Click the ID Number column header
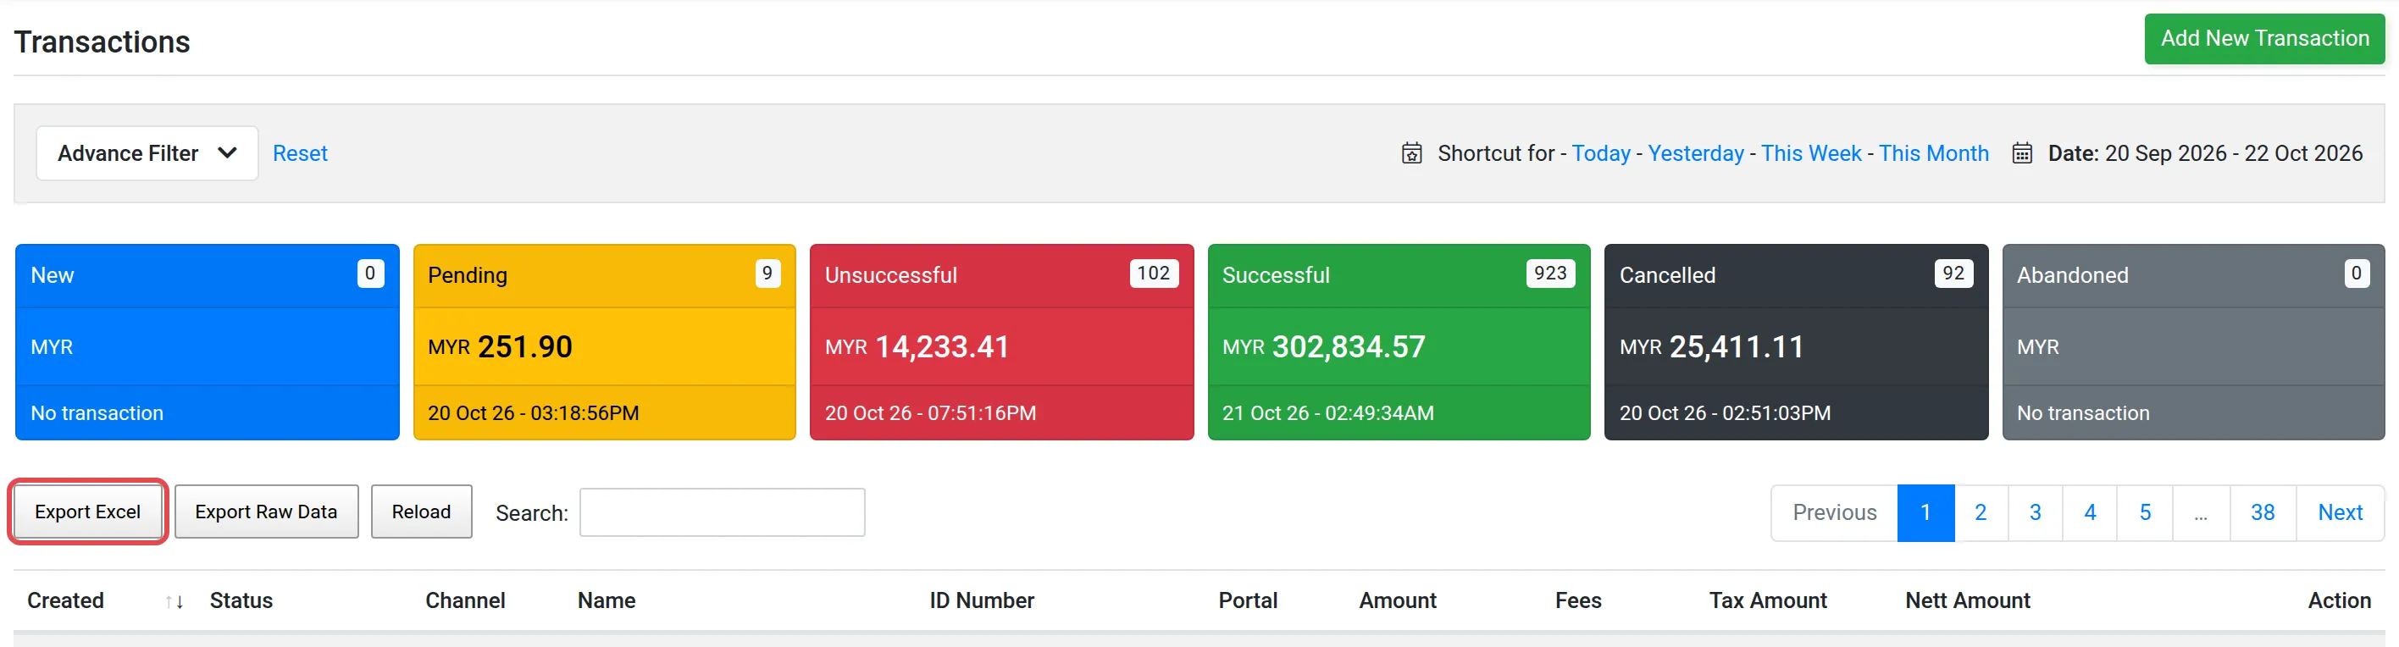2399x647 pixels. click(982, 601)
